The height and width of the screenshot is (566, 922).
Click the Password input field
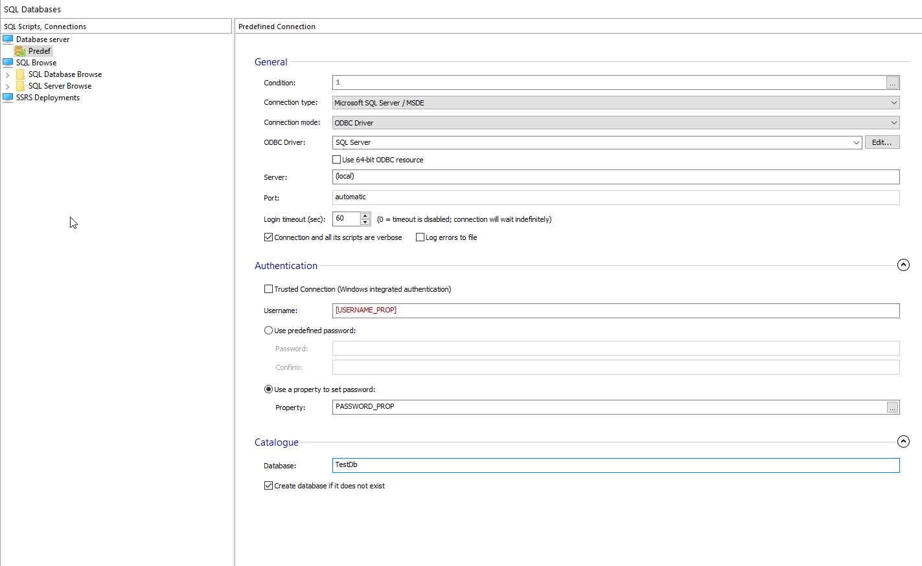pyautogui.click(x=616, y=349)
